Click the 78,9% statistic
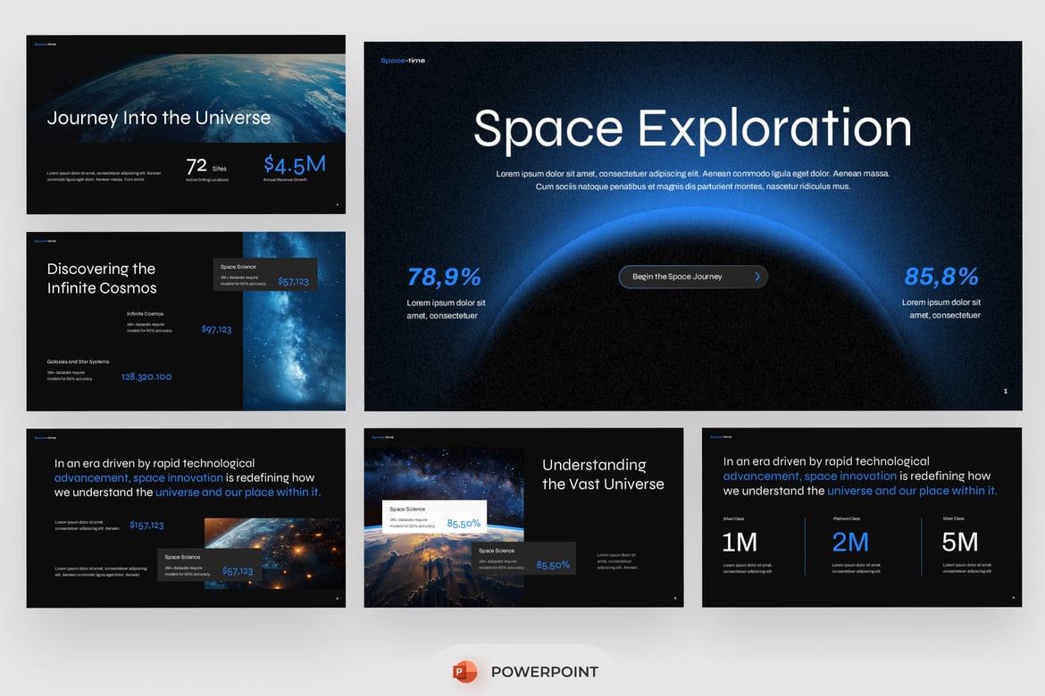Image resolution: width=1045 pixels, height=696 pixels. click(444, 277)
